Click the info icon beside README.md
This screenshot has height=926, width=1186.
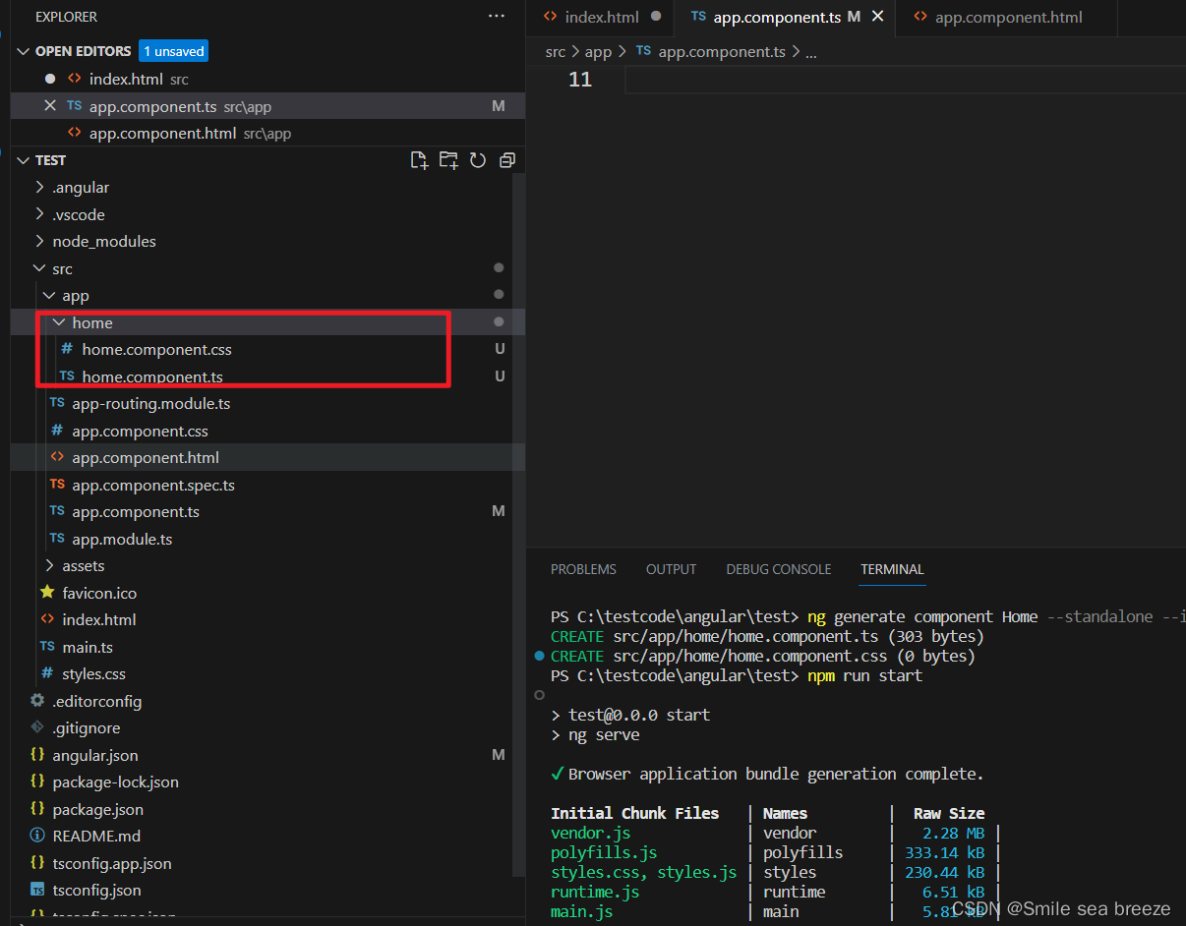37,837
